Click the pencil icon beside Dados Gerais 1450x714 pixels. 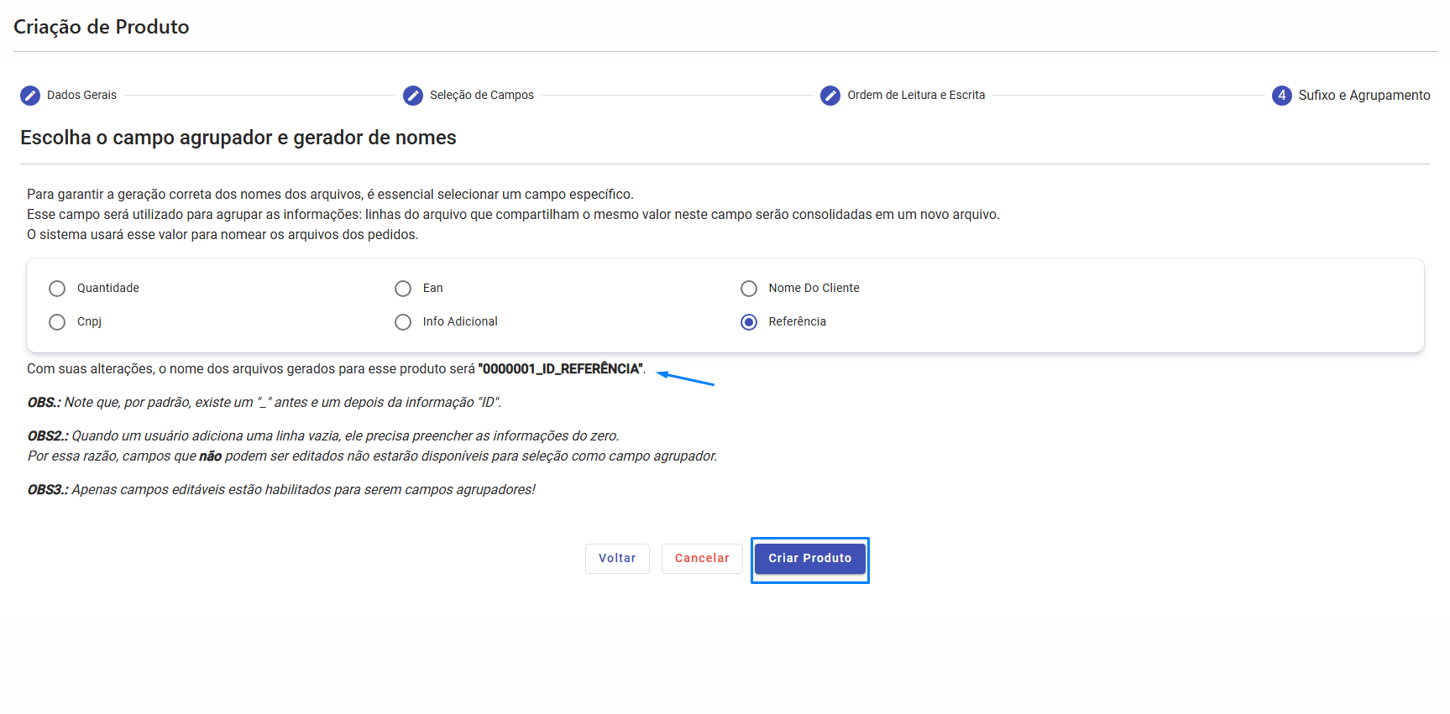pyautogui.click(x=30, y=96)
